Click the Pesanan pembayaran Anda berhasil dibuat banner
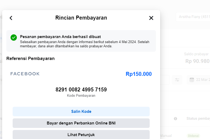This screenshot has height=139, width=210. (81, 41)
